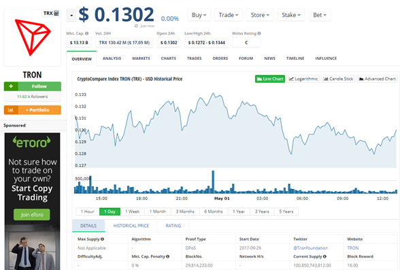The height and width of the screenshot is (270, 400).
Task: Open the Analysis tab
Action: [x=112, y=58]
